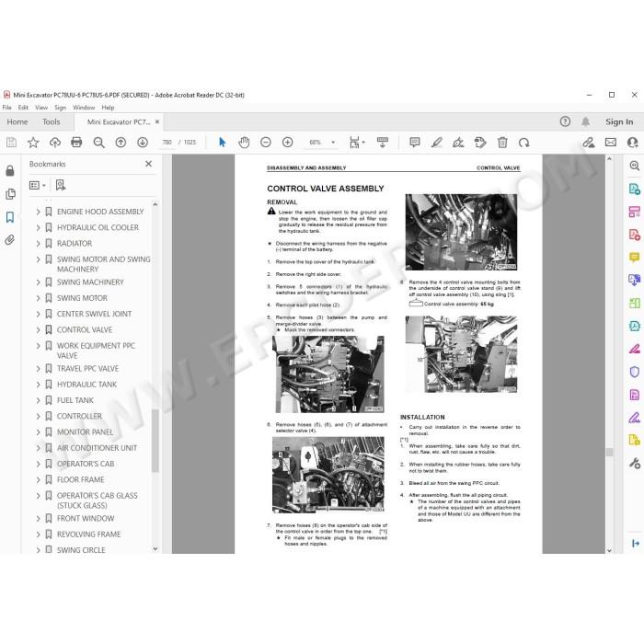Switch to the Tools tab
The image size is (644, 644).
[x=52, y=122]
